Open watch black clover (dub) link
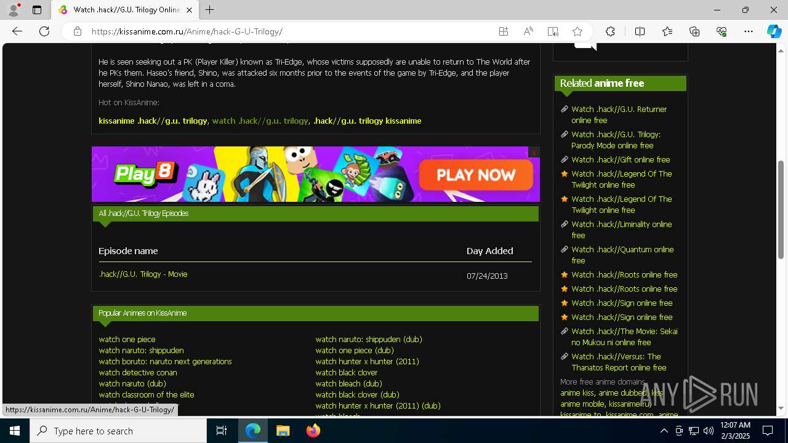The width and height of the screenshot is (788, 443). pyautogui.click(x=357, y=394)
